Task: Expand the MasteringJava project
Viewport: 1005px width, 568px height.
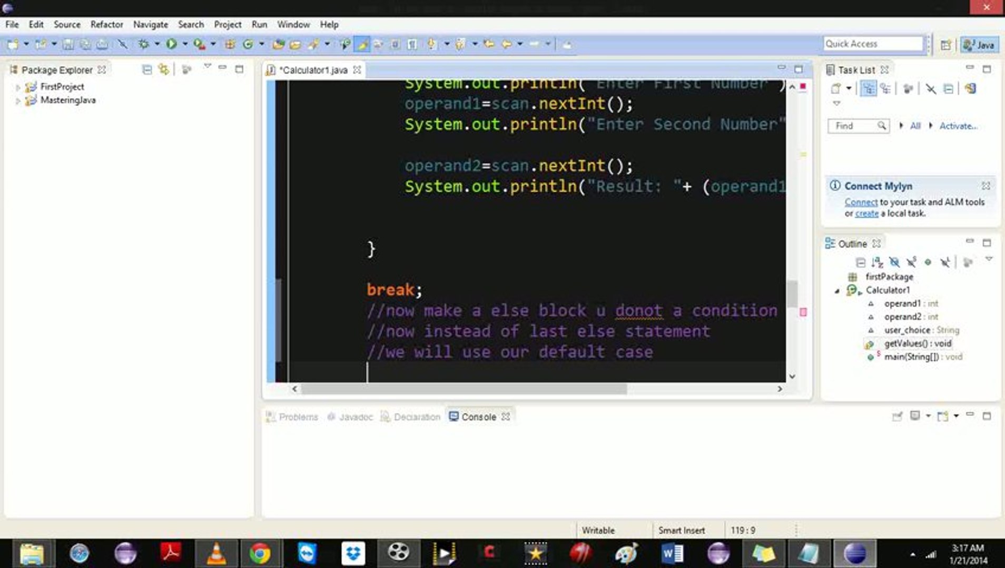Action: (x=18, y=100)
